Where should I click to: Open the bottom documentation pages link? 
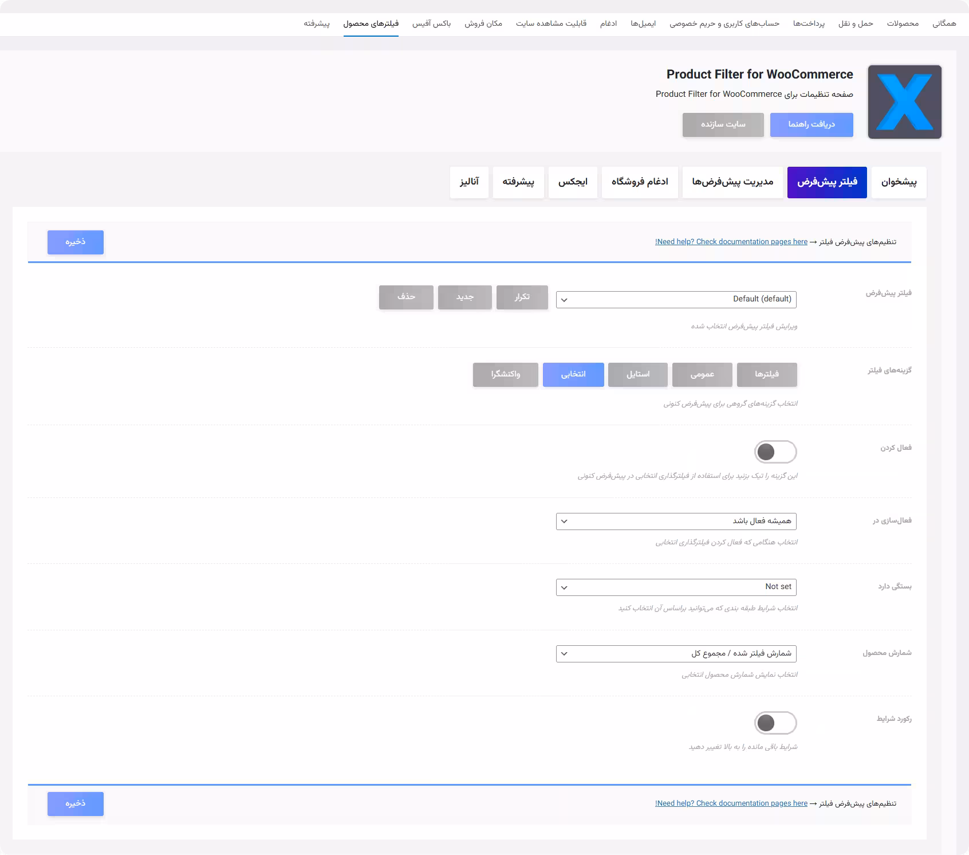coord(731,803)
